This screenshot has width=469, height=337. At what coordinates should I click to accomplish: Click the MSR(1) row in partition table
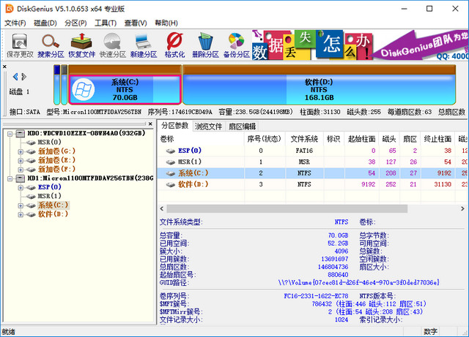313,162
